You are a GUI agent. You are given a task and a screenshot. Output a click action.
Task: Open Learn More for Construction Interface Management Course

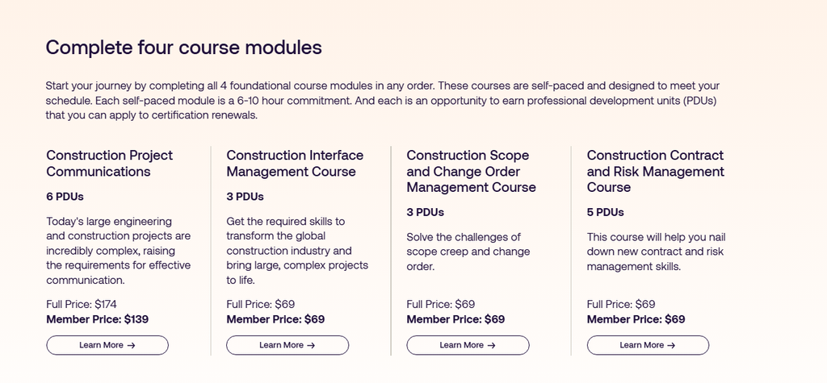click(x=287, y=345)
